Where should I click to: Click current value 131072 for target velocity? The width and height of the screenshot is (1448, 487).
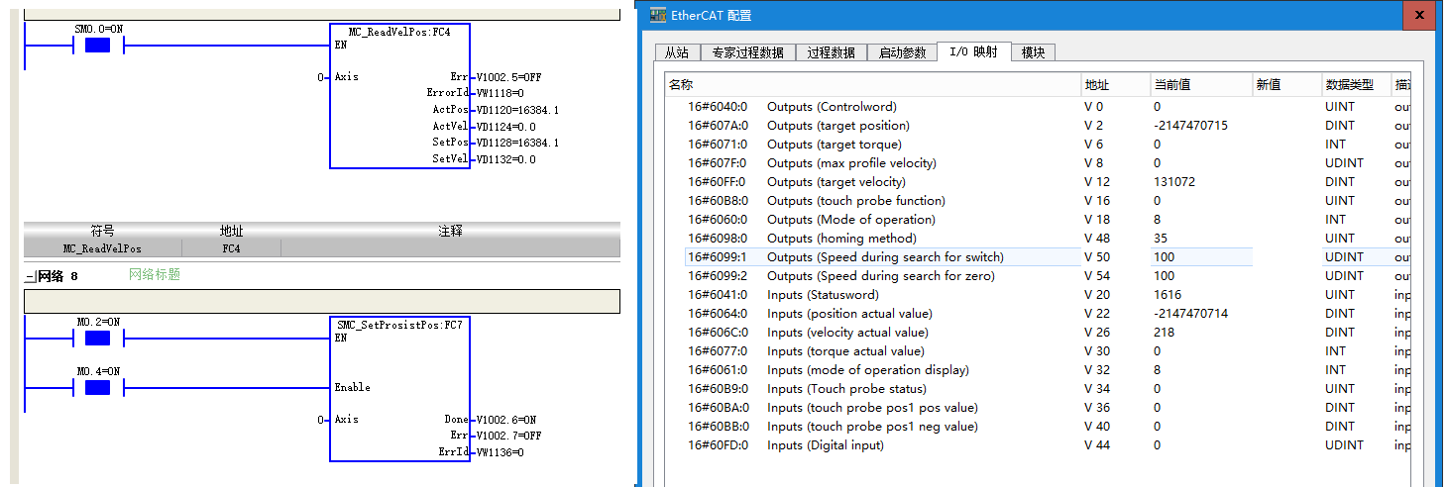point(1175,182)
